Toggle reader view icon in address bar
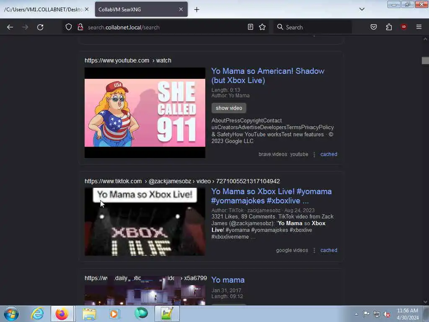Screen dimensions: 429x322 coord(251,27)
